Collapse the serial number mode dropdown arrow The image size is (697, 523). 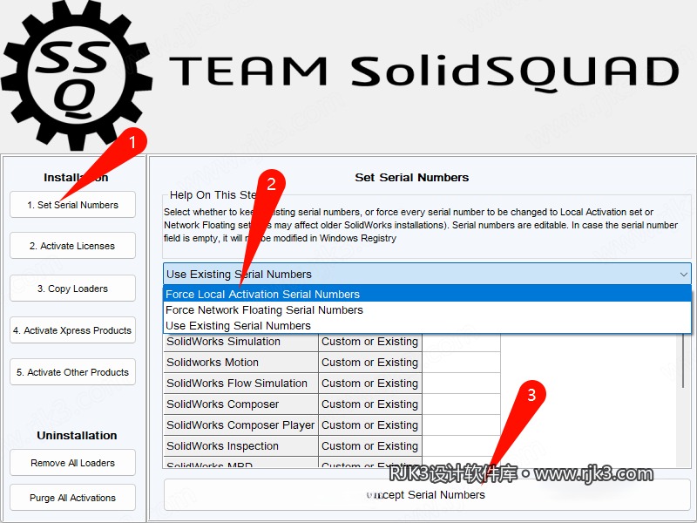[x=684, y=274]
